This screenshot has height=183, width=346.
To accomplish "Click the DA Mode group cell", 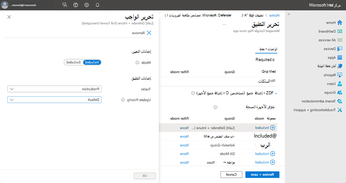I will click(227, 154).
